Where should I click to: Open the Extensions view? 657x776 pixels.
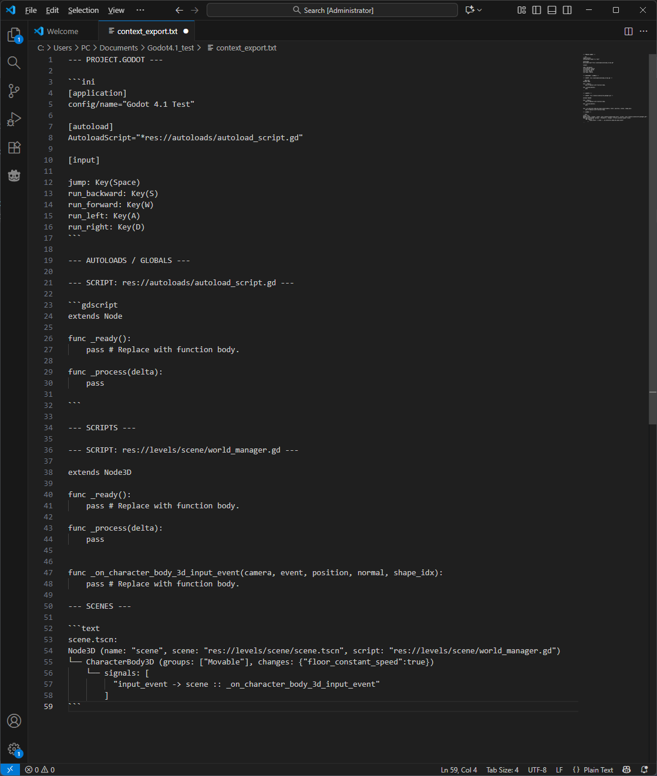14,147
